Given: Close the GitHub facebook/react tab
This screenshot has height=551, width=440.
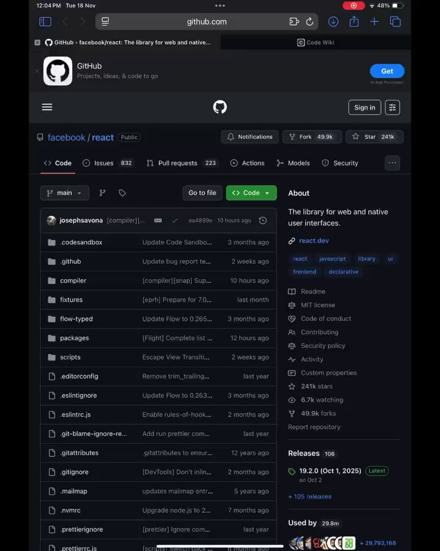Looking at the screenshot, I should pos(37,42).
